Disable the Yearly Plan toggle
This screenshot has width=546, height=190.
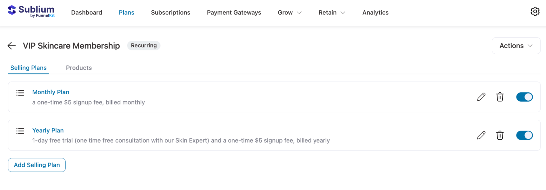tap(524, 135)
